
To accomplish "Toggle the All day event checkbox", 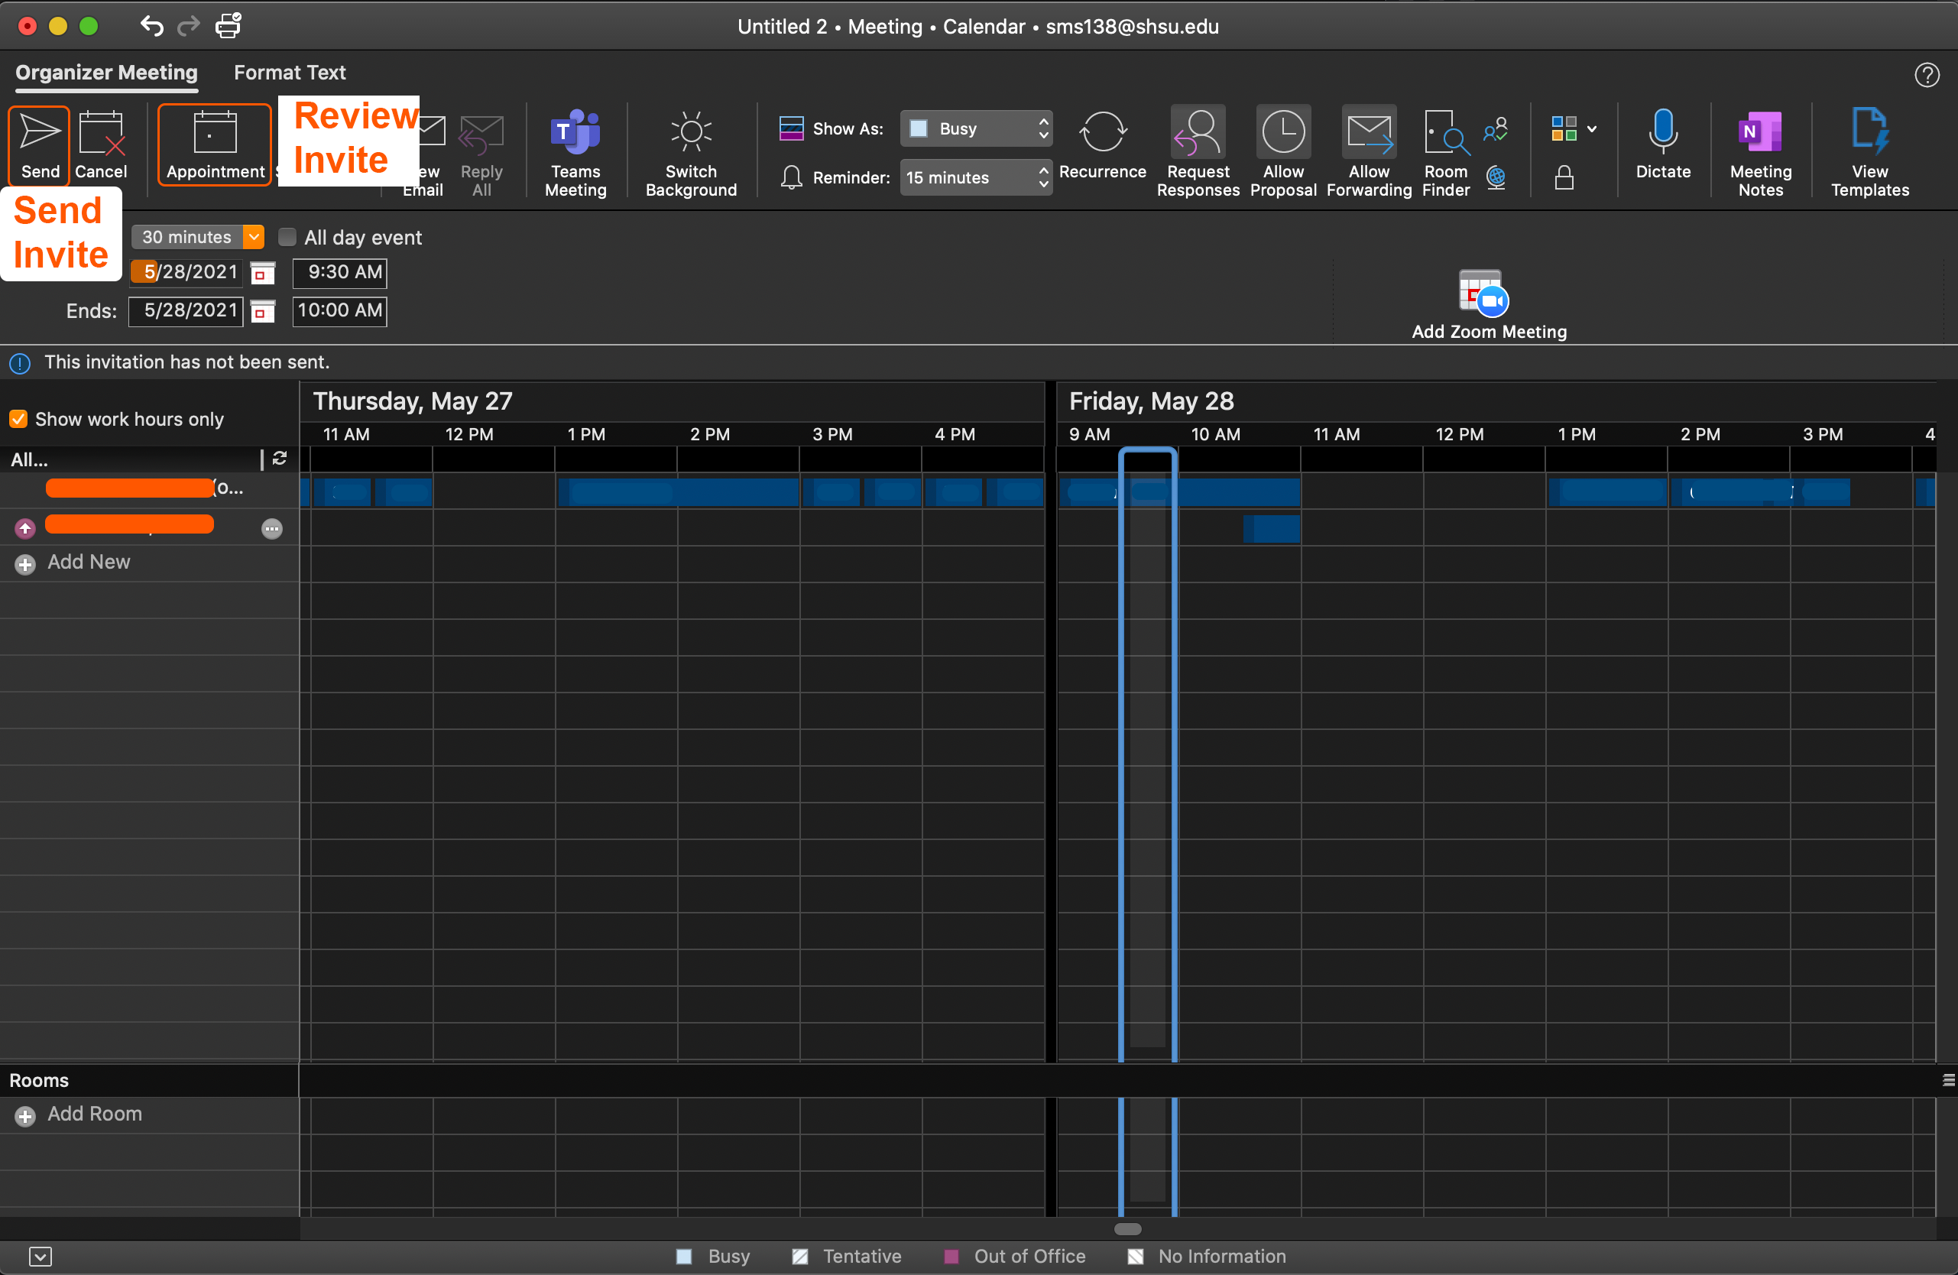I will 287,237.
